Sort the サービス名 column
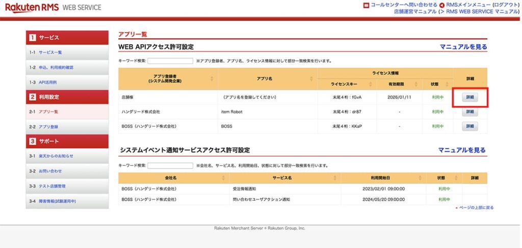The height and width of the screenshot is (248, 522). click(x=334, y=178)
